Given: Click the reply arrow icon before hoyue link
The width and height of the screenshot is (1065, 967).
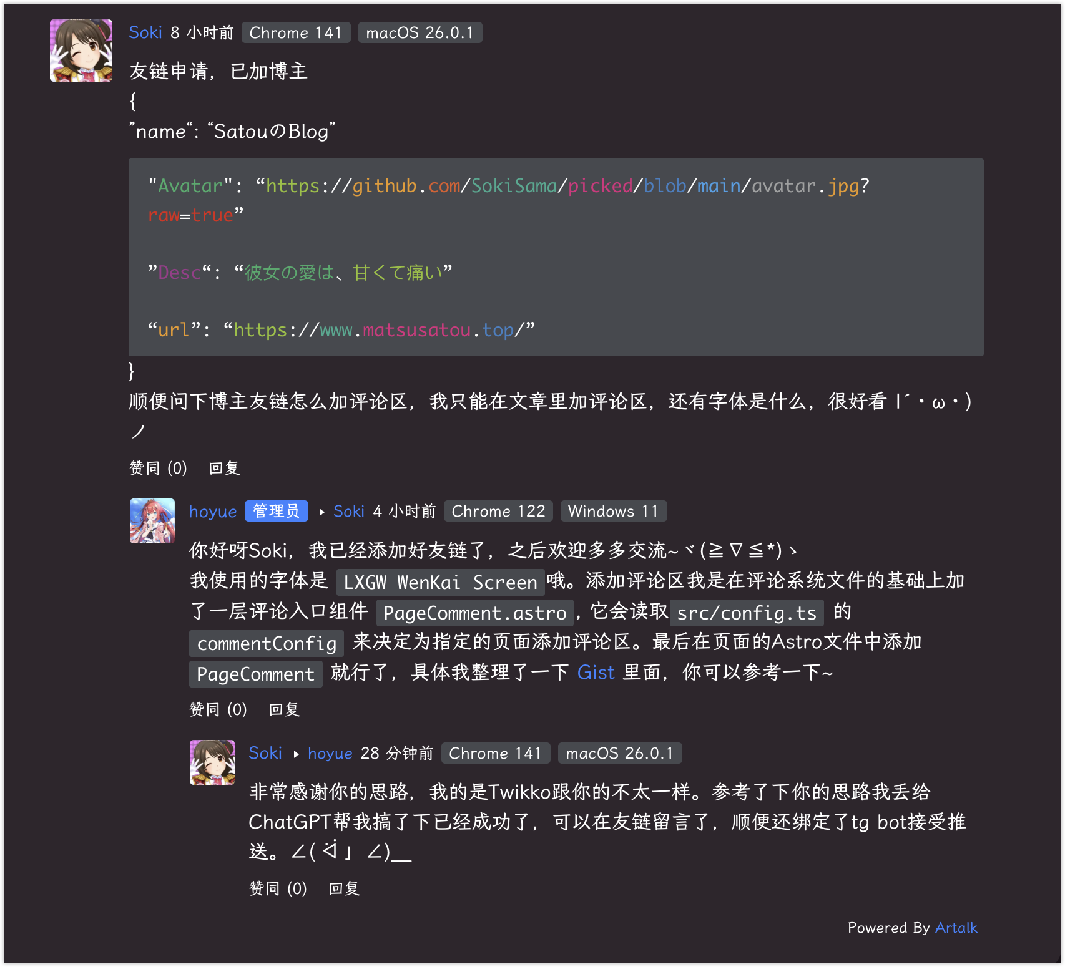Looking at the screenshot, I should 296,754.
